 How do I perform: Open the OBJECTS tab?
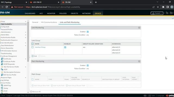tap(74, 13)
